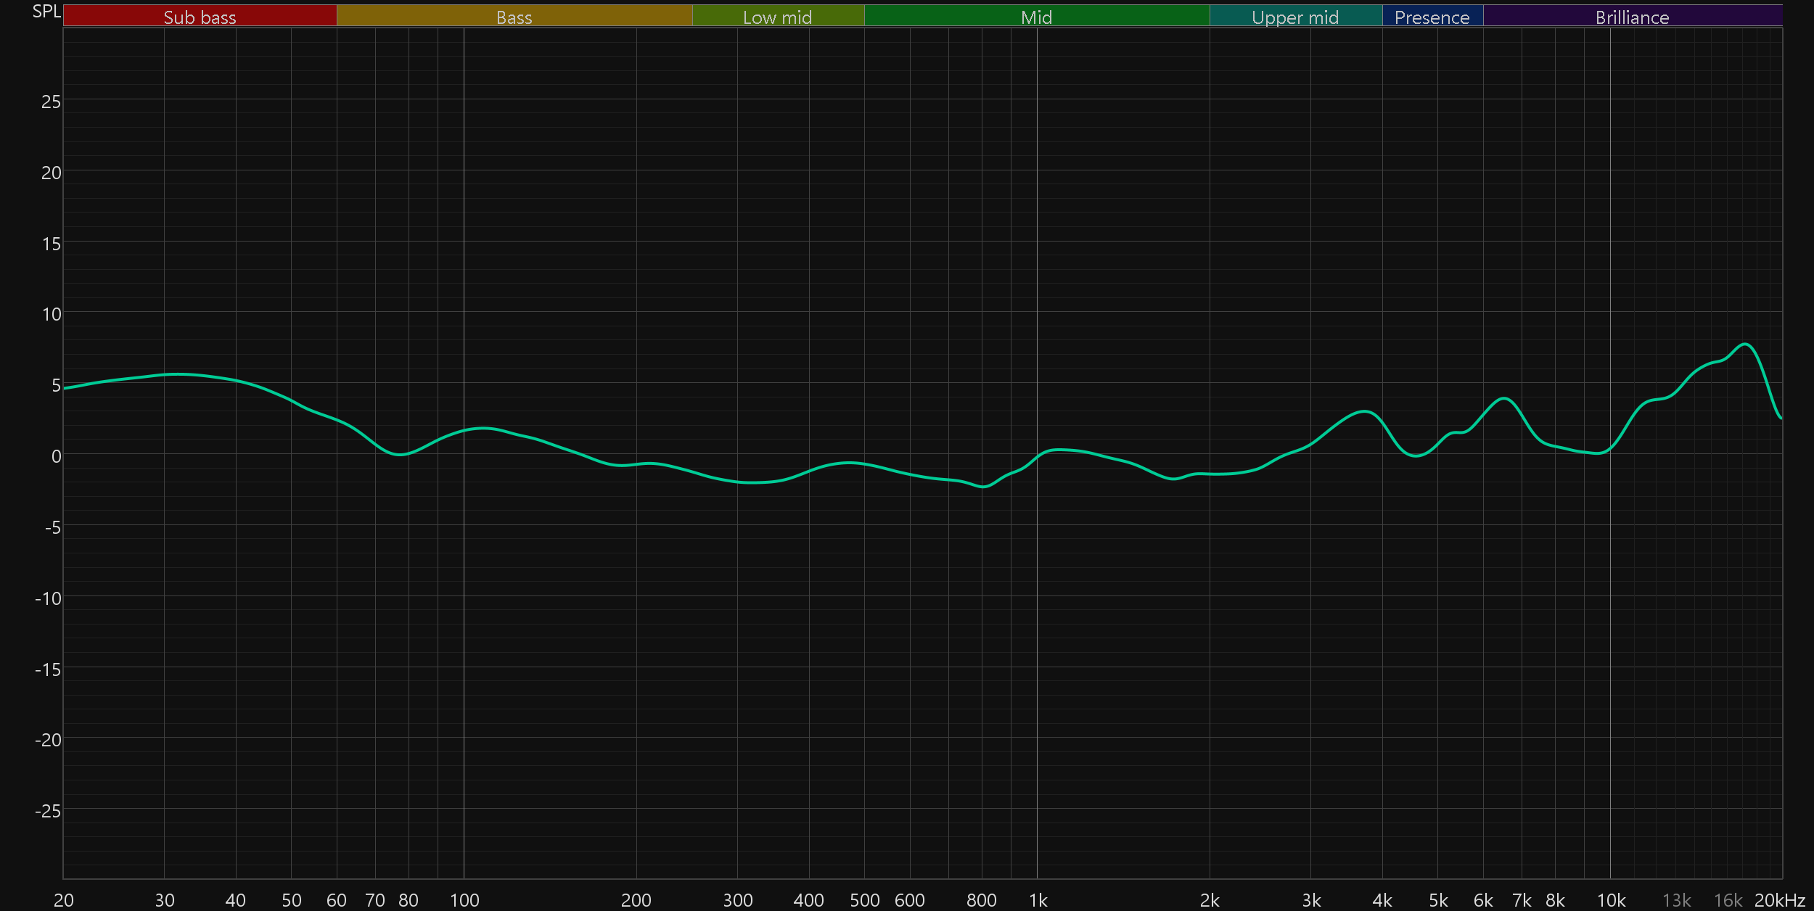Click the 100 Hz frequency axis label
1814x911 pixels.
464,900
